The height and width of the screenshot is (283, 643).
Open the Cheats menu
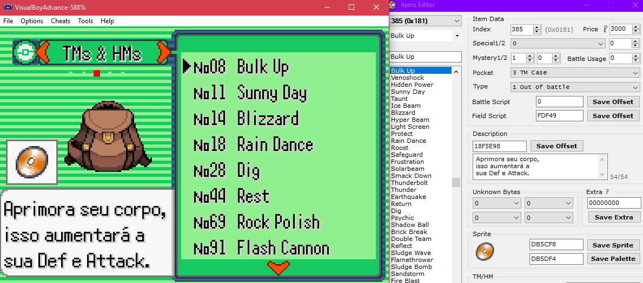point(61,21)
